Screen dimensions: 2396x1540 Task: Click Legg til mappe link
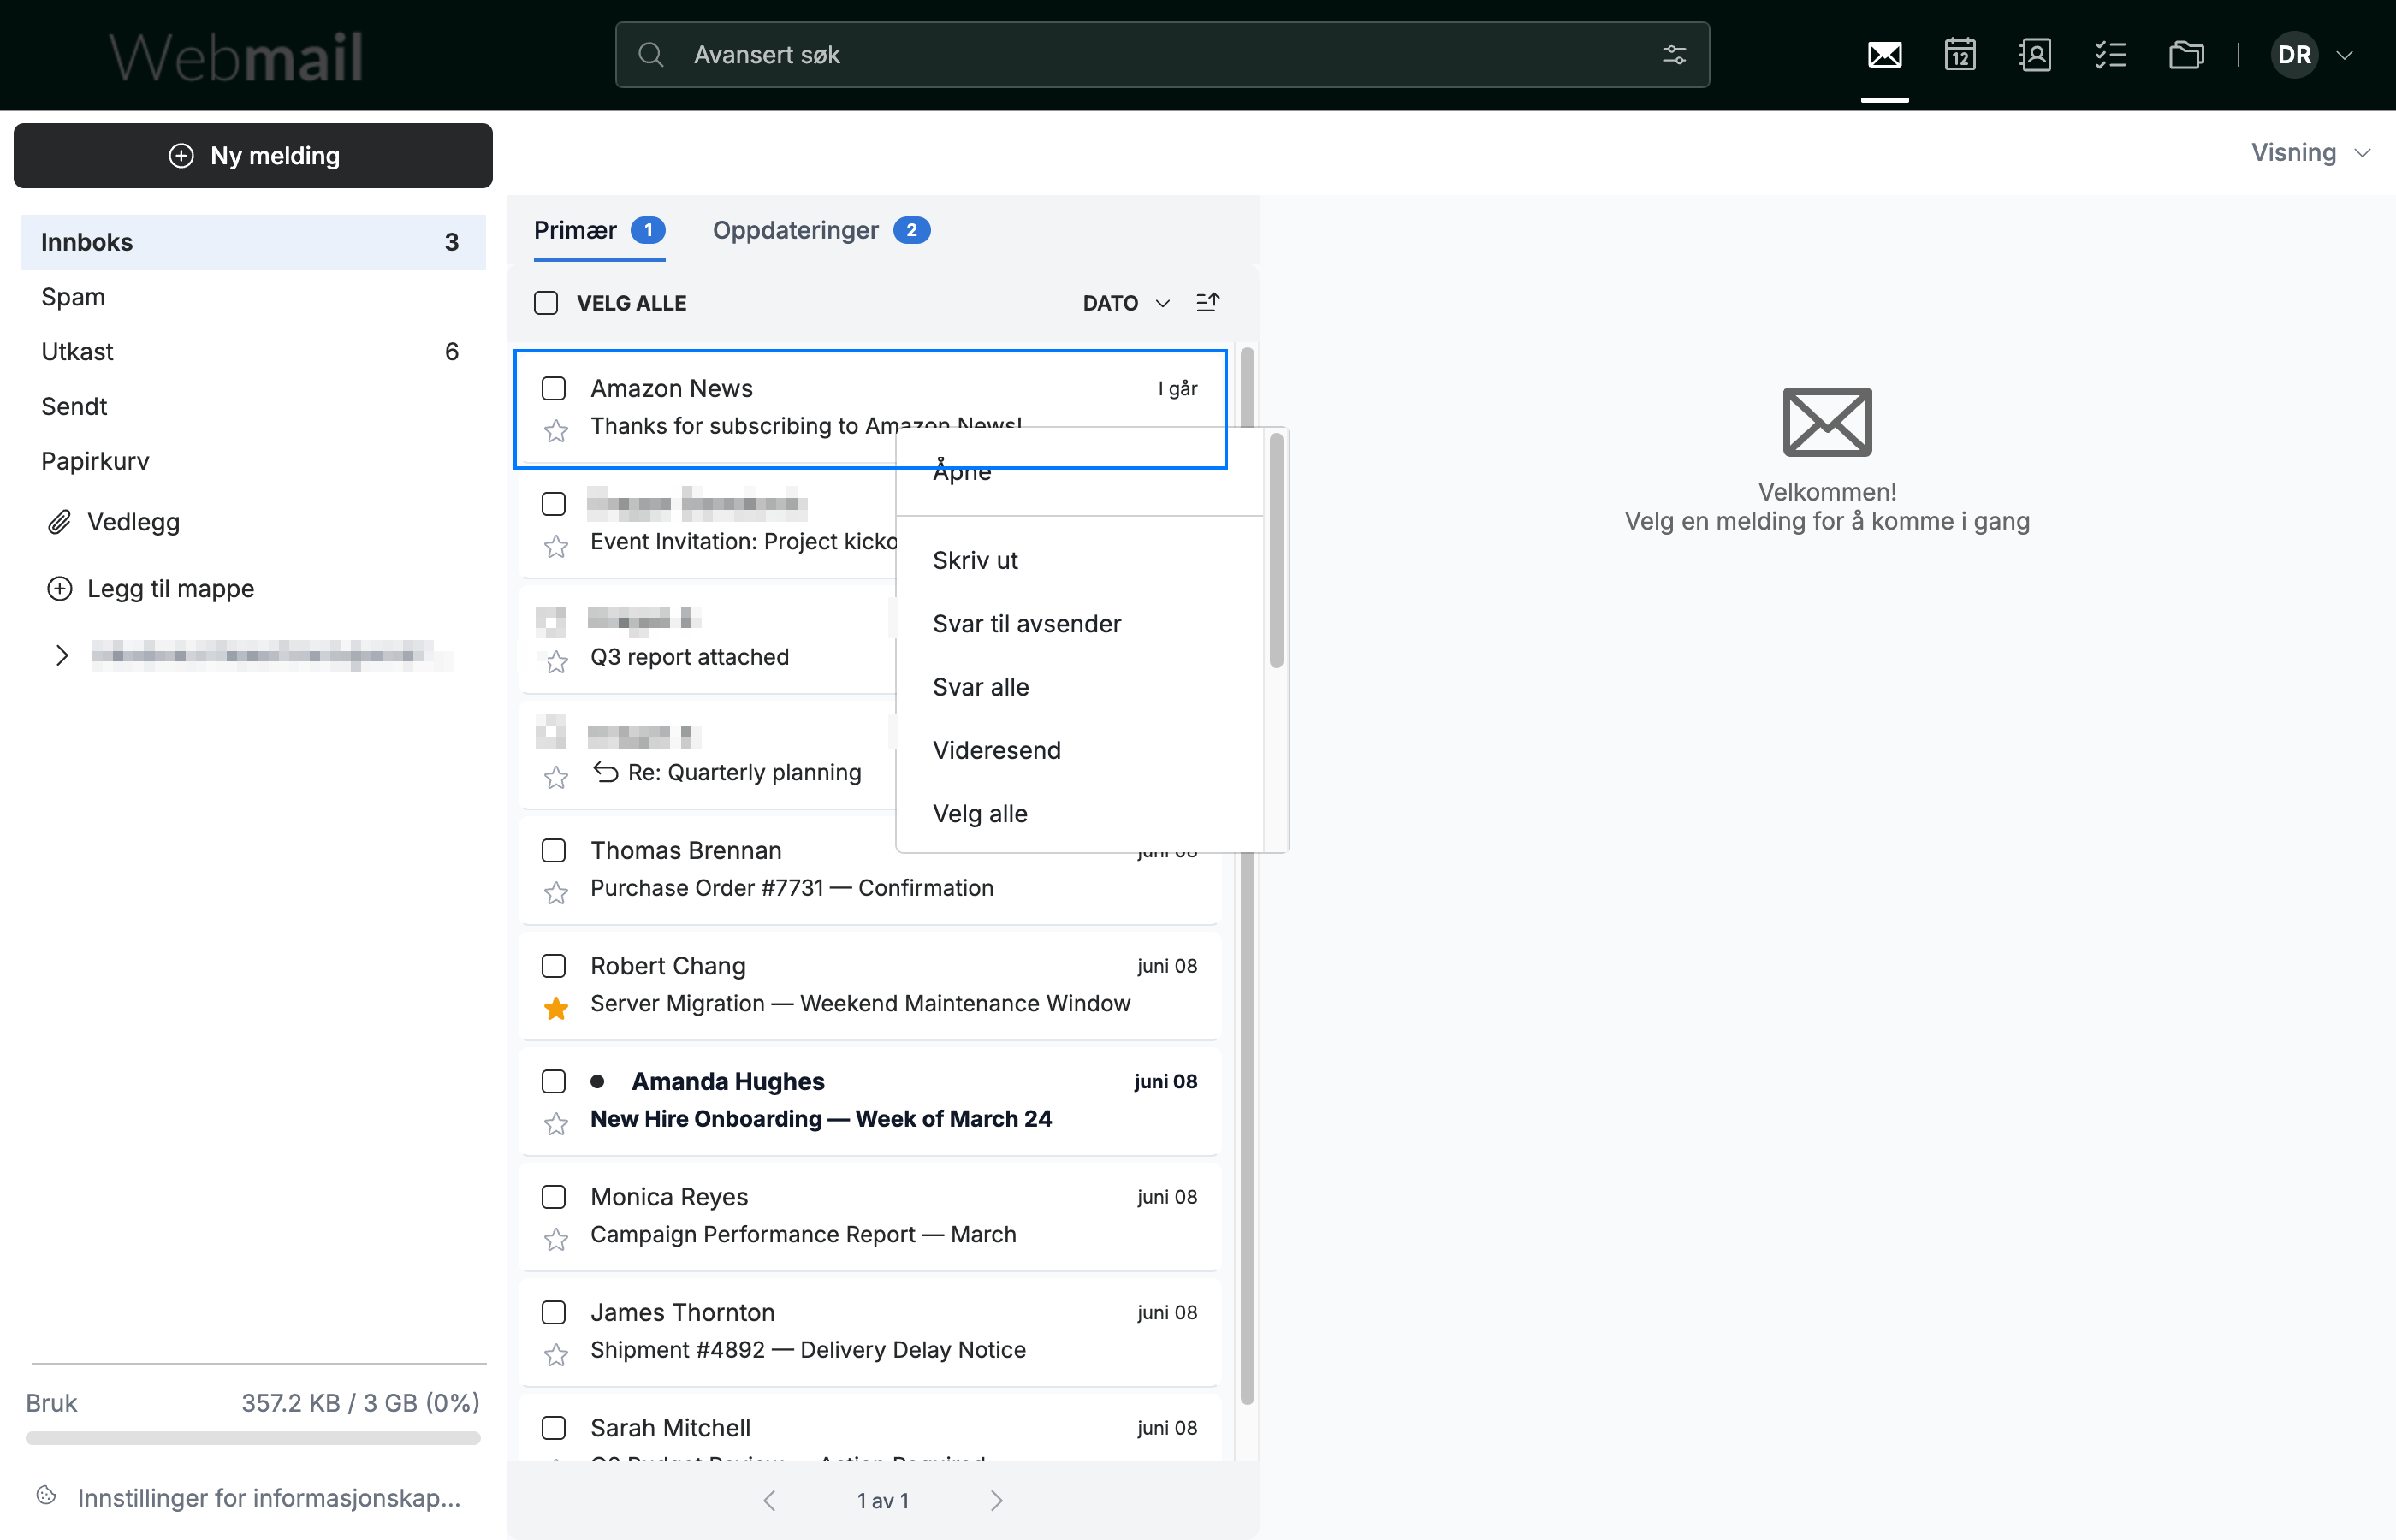171,589
